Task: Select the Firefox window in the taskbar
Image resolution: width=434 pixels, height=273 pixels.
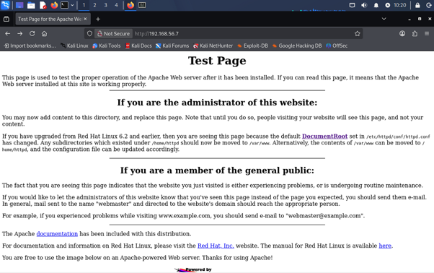Action: pyautogui.click(x=130, y=5)
